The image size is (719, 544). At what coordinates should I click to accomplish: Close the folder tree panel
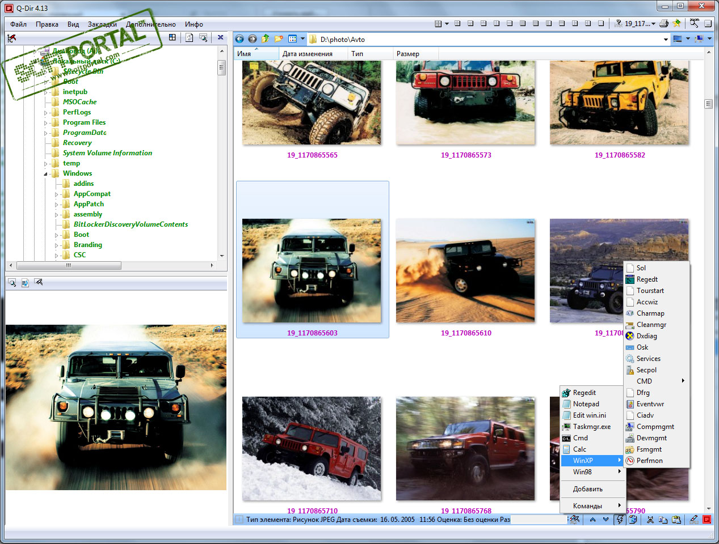[x=220, y=37]
